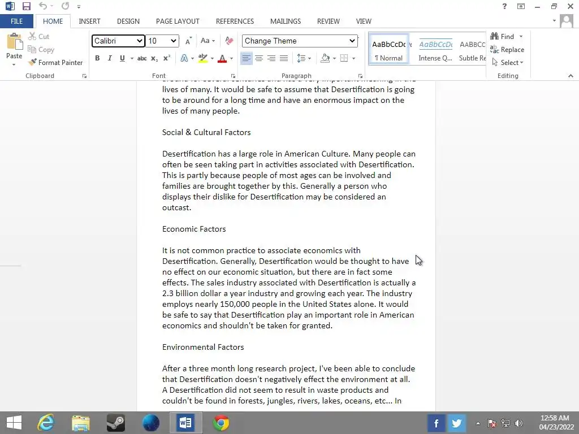The image size is (579, 434).
Task: Switch to the MAILINGS tab
Action: tap(286, 21)
